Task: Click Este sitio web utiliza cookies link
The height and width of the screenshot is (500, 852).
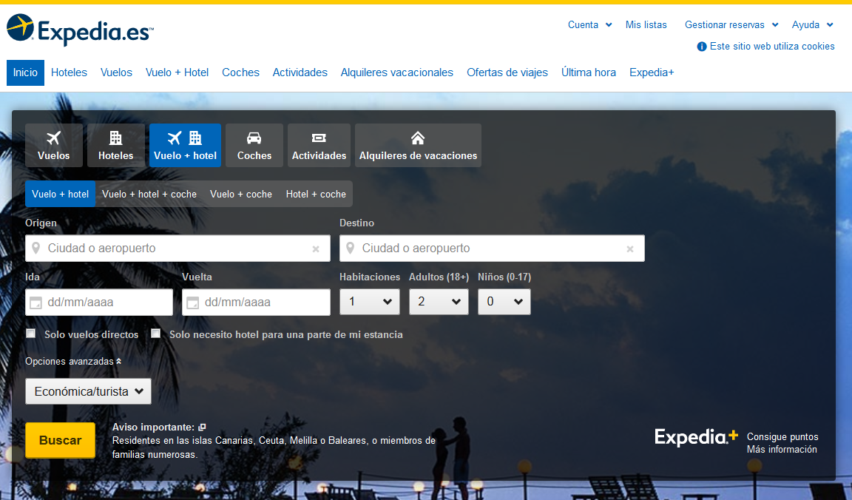Action: point(772,47)
